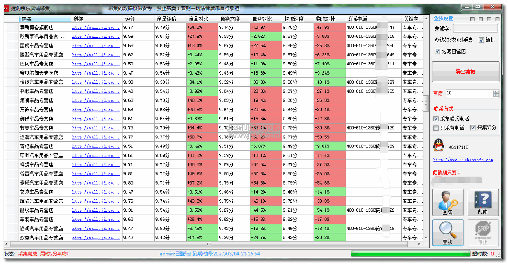The width and height of the screenshot is (508, 264).
Task: Click the 9.81 评分 cell for 谷雷汽车用品专营店
Action: coord(138,173)
